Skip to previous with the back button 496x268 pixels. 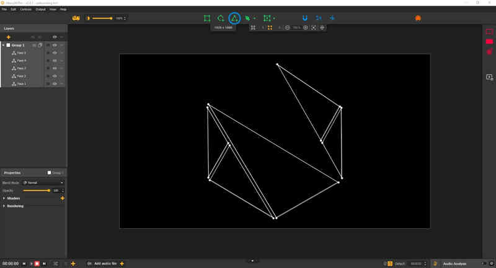pyautogui.click(x=24, y=264)
